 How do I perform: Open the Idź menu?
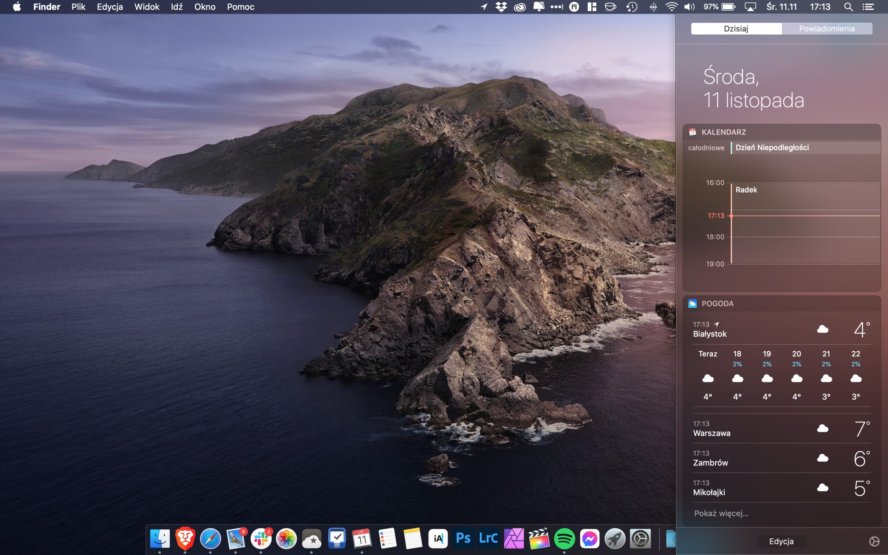[x=177, y=7]
